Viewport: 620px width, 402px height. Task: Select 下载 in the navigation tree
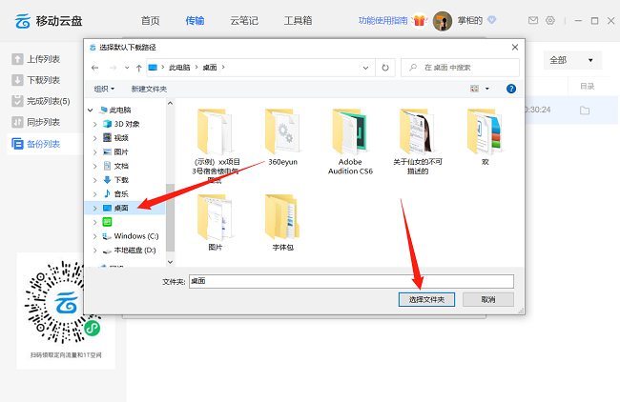click(x=121, y=179)
